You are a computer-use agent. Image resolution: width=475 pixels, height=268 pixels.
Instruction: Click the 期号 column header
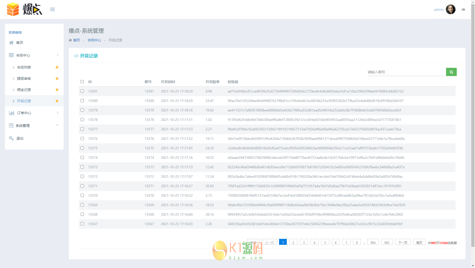click(148, 82)
